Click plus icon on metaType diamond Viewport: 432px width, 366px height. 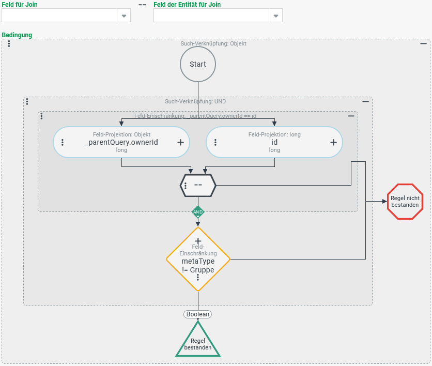(198, 241)
